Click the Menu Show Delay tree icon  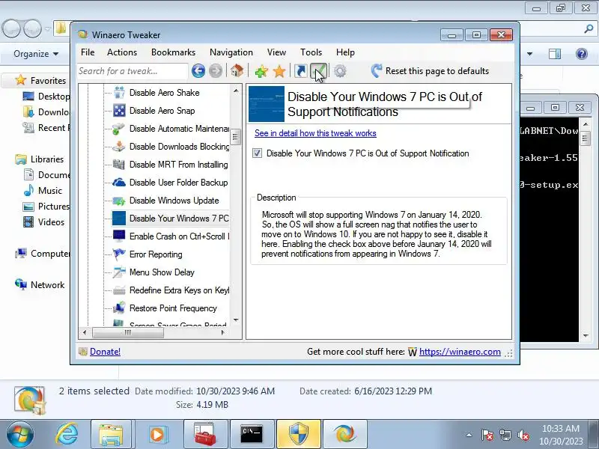click(119, 272)
